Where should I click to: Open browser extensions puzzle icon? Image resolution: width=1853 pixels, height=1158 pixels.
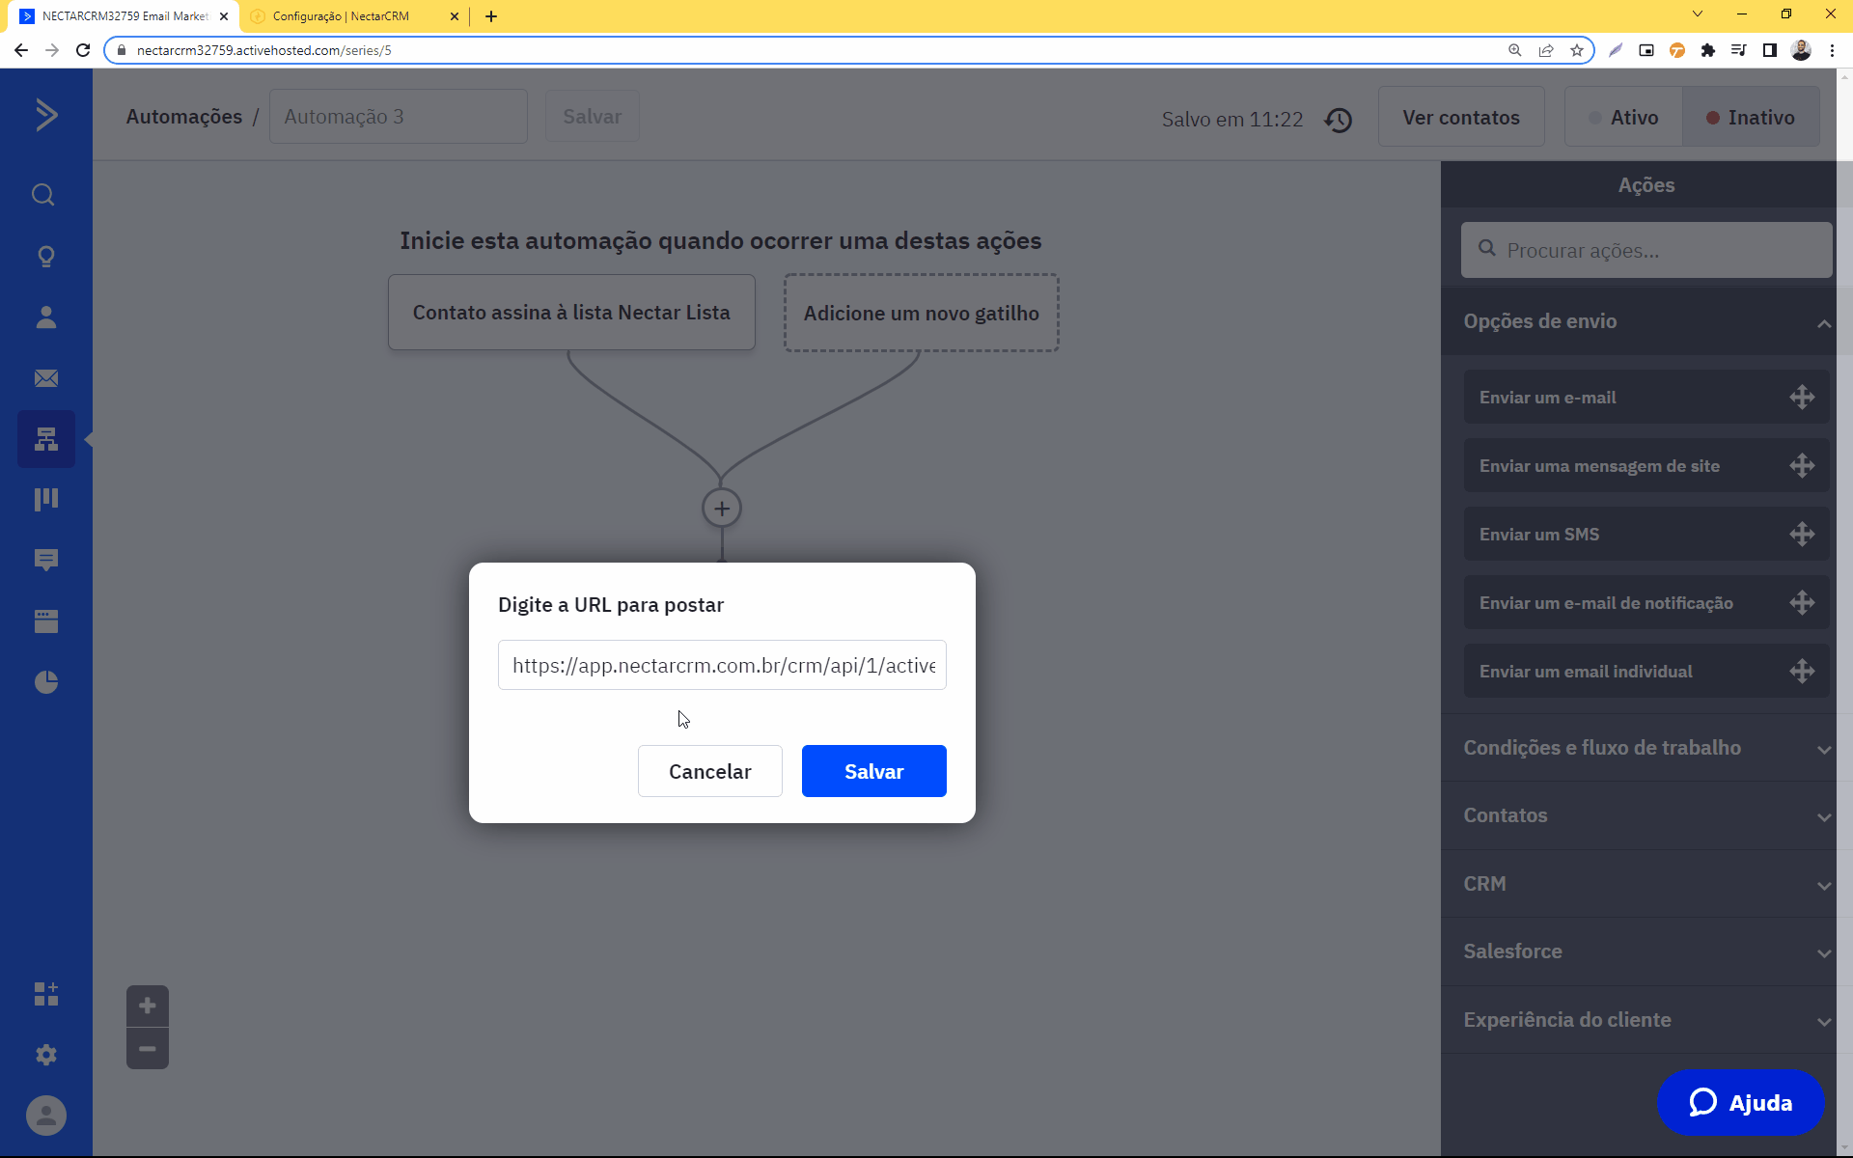[x=1708, y=50]
